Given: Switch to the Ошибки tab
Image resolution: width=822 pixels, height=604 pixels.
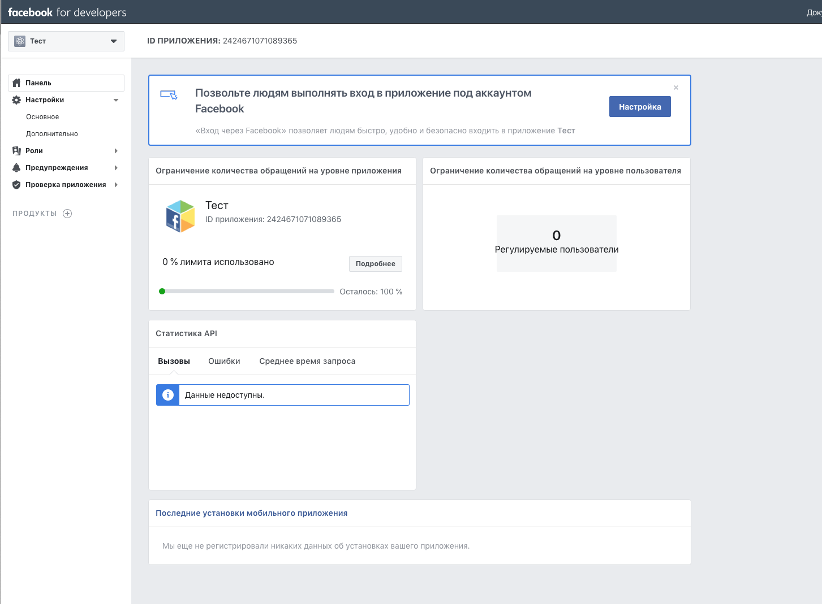Looking at the screenshot, I should (224, 361).
